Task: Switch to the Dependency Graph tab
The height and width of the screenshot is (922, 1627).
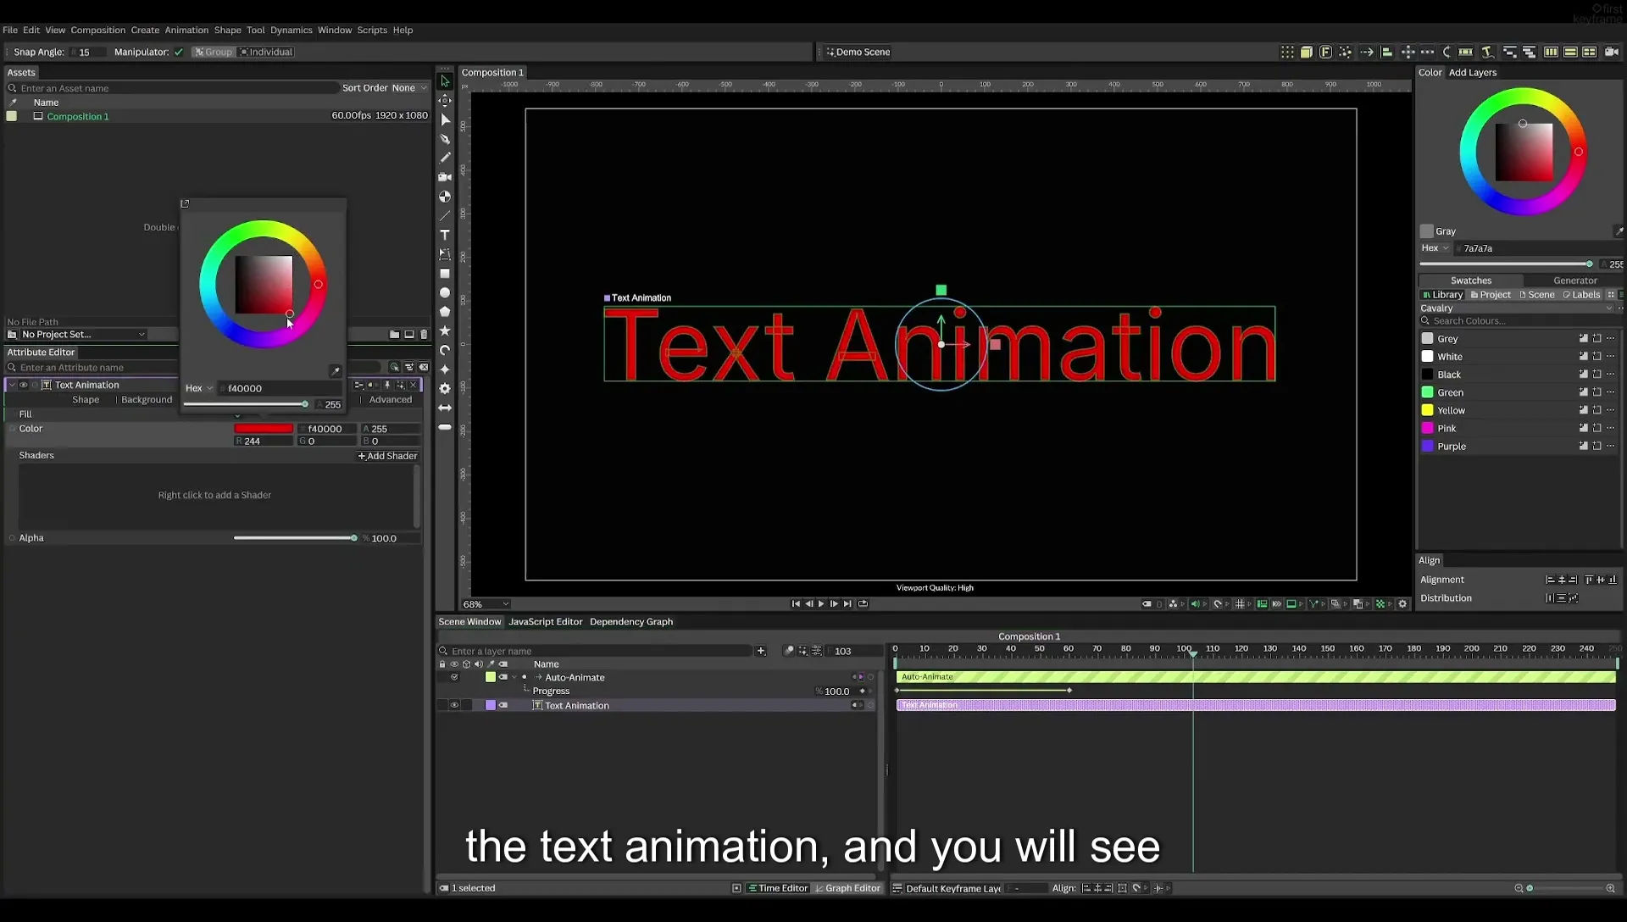Action: 631,622
